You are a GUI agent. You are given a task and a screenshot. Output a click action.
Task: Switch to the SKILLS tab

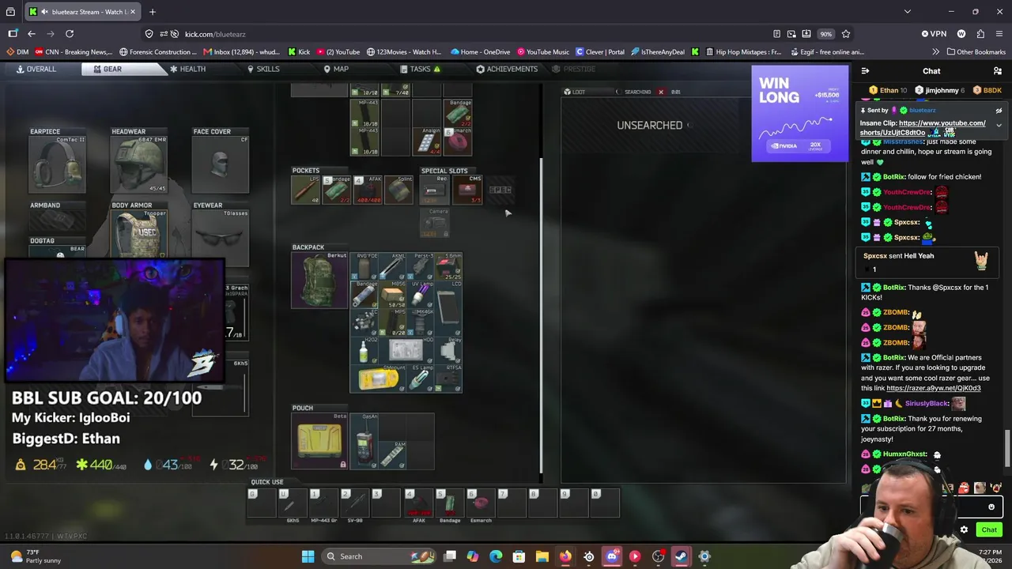pos(263,69)
